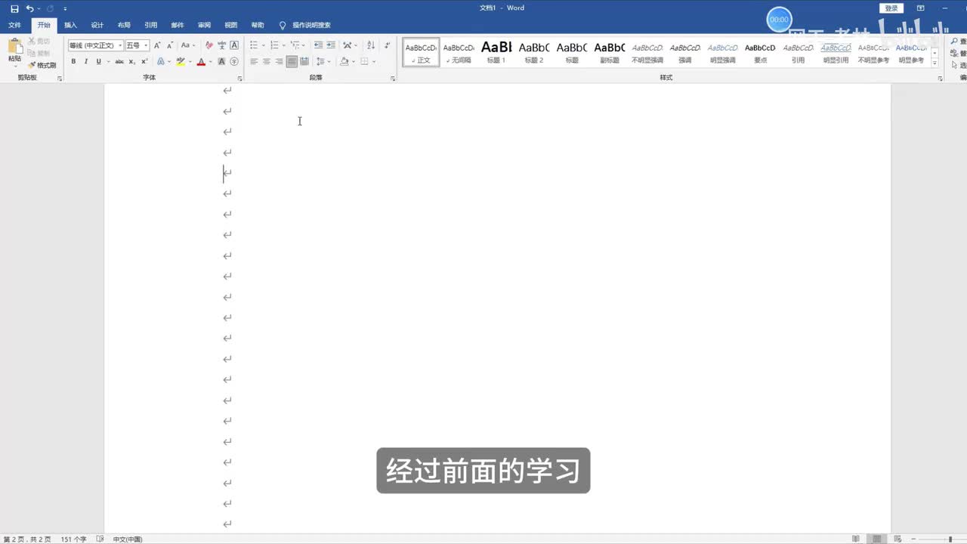Click the Strikethrough abc icon
This screenshot has height=544, width=967.
coord(119,61)
